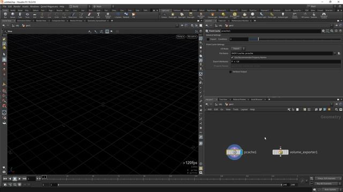Open file chooser for File Name

[x=339, y=53]
